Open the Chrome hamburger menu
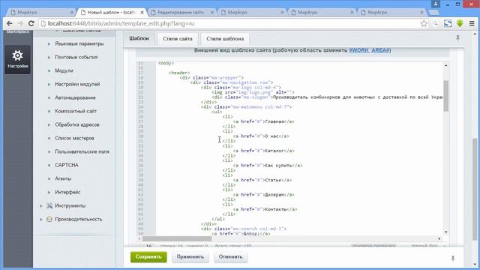480x270 pixels. pyautogui.click(x=472, y=23)
